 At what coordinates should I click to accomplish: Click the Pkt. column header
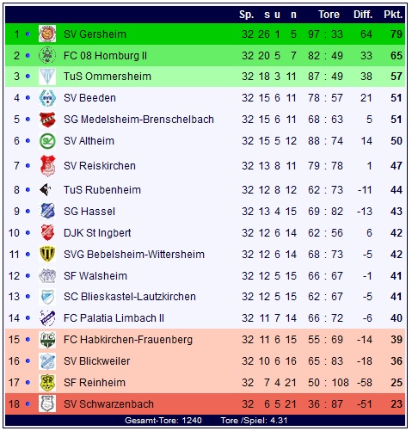[393, 15]
